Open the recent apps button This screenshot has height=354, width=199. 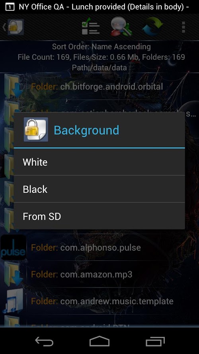(155, 341)
